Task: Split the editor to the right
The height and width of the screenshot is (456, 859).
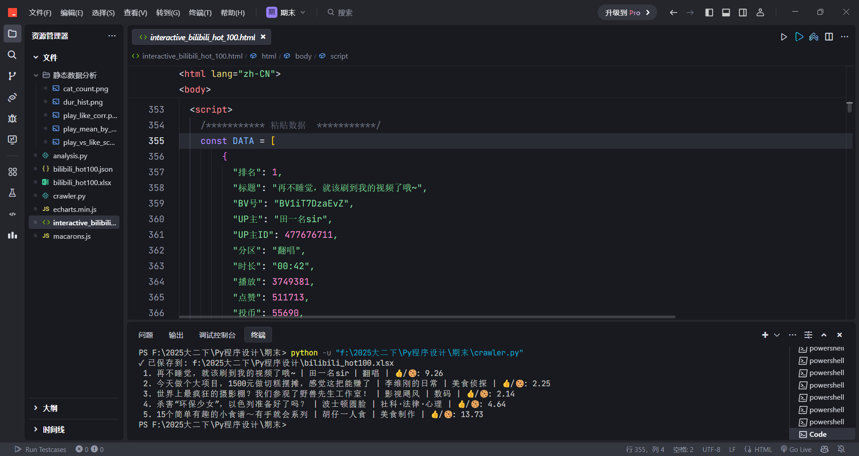Action: (x=829, y=37)
